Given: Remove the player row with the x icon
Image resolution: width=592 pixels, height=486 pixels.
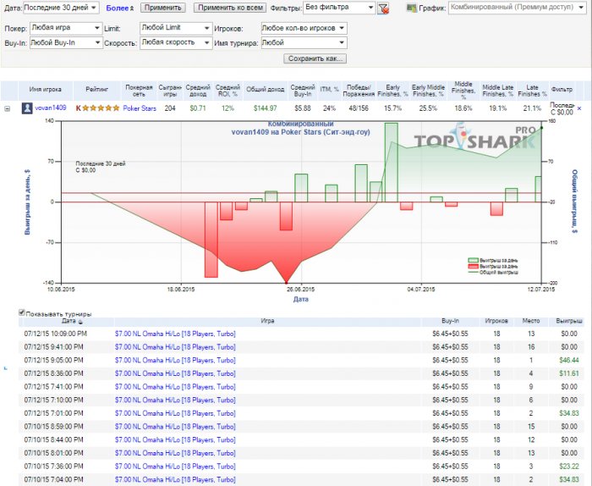Looking at the screenshot, I should click(579, 108).
